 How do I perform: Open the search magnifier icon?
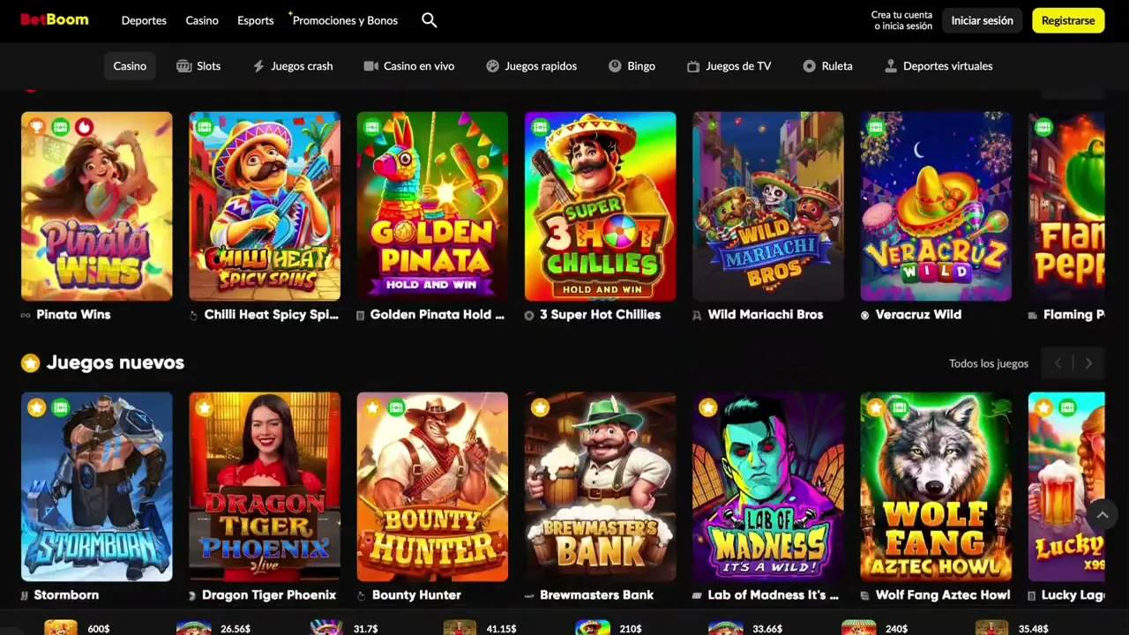tap(430, 20)
